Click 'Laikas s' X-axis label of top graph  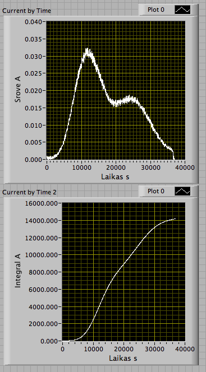115,176
